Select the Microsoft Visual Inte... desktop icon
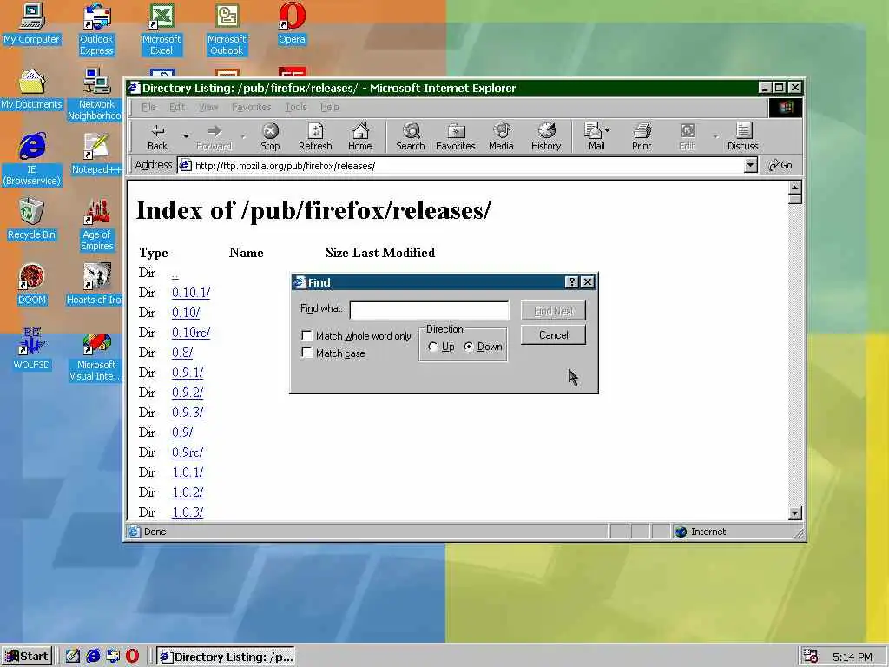The width and height of the screenshot is (889, 667). [x=96, y=355]
